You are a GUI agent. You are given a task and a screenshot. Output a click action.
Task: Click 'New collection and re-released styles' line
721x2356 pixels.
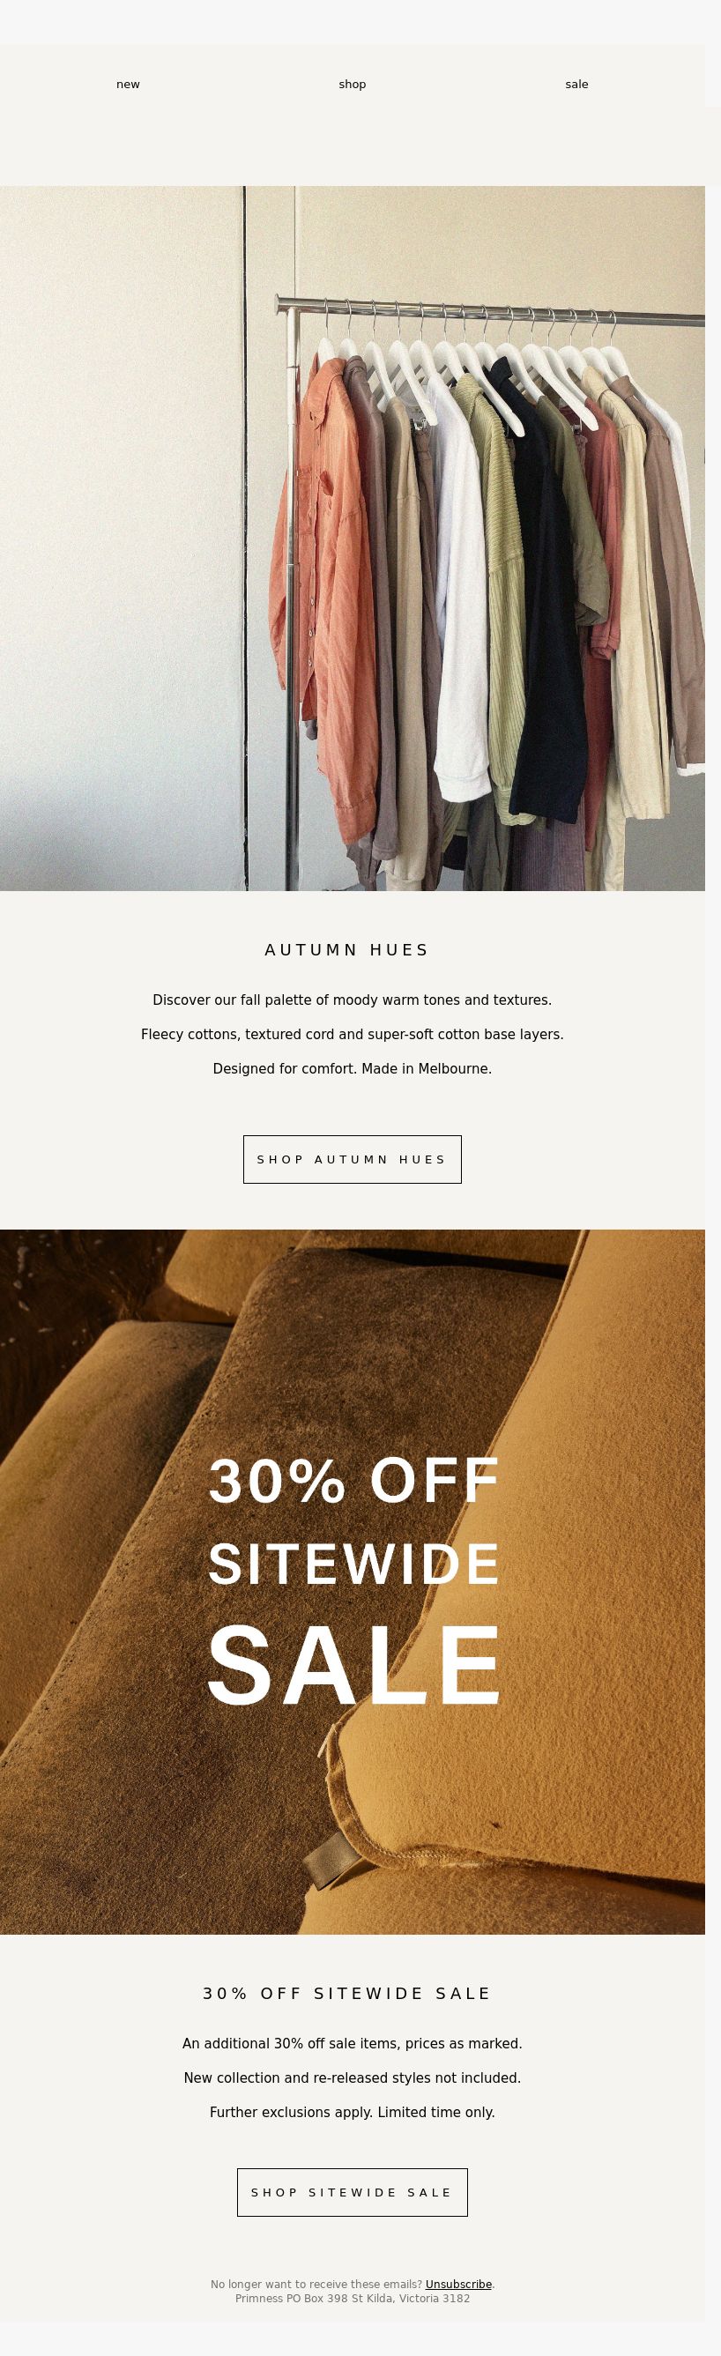tap(353, 2078)
